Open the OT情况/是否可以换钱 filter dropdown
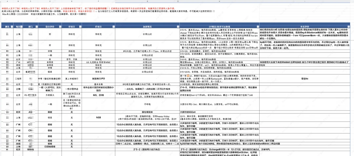Viewport: 354px width, 156px height. point(258,27)
